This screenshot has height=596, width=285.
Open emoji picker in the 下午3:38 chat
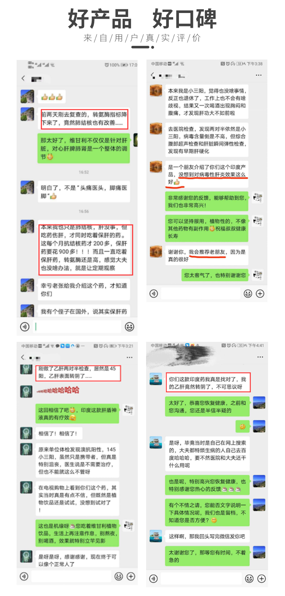(x=248, y=293)
